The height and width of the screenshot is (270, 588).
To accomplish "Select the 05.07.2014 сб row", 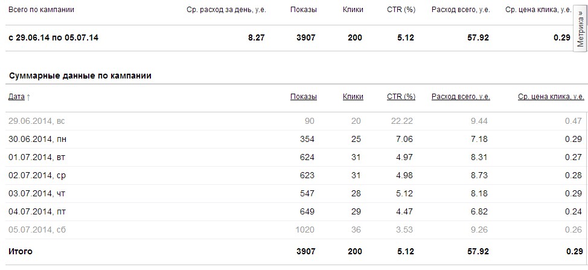I will 36,230.
